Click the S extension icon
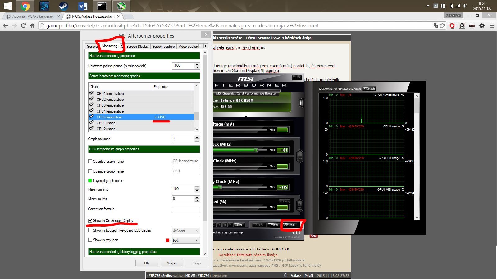 [462, 26]
